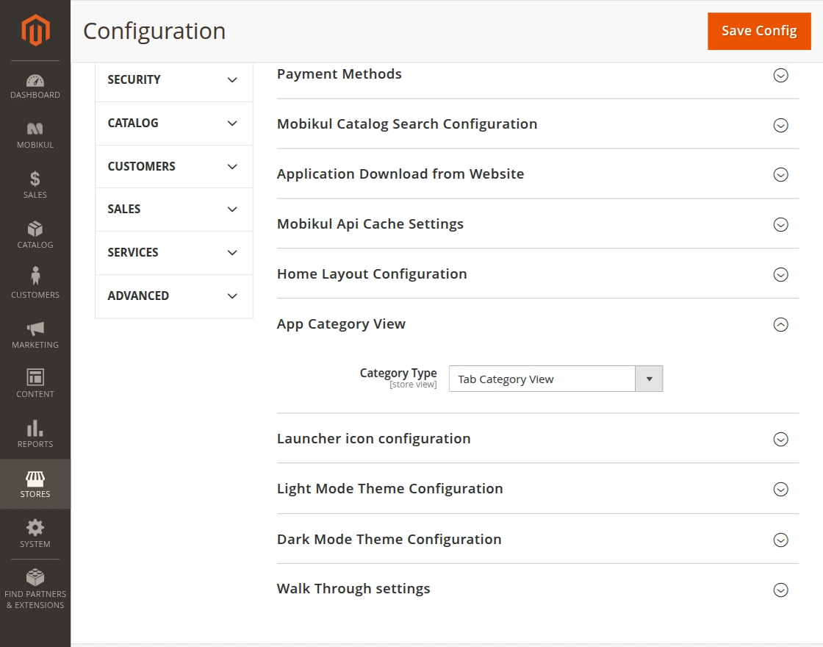Expand Mobikul Catalog Search Configuration section
The width and height of the screenshot is (823, 647).
pyautogui.click(x=537, y=124)
